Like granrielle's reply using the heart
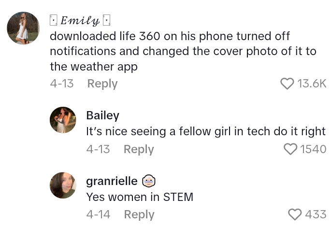Viewport: 331px width, 228px height. (294, 214)
